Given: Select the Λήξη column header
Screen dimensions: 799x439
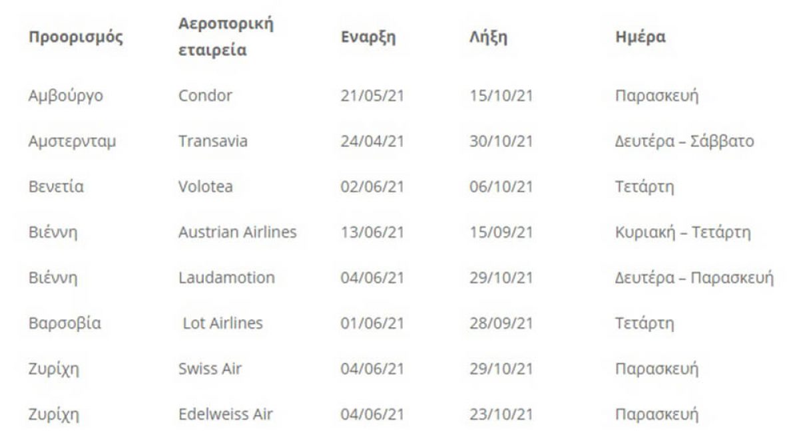Looking at the screenshot, I should click(488, 37).
